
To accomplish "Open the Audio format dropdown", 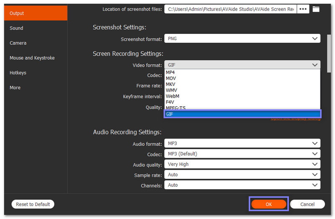I will pyautogui.click(x=242, y=144).
